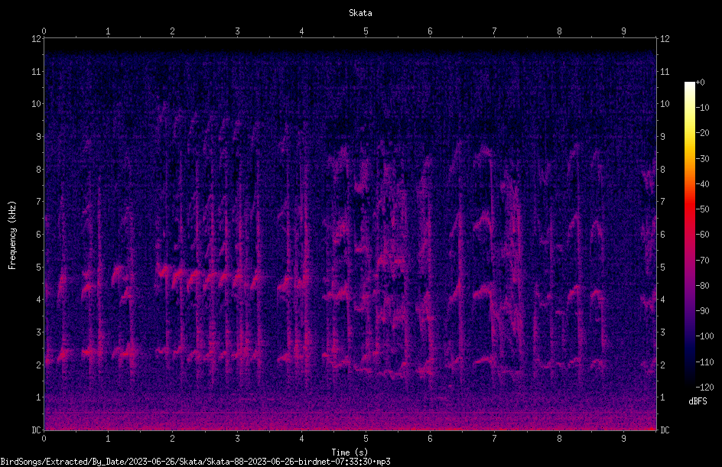This screenshot has width=722, height=467.
Task: Click "7" on the left frequency axis
Action: [x=39, y=202]
